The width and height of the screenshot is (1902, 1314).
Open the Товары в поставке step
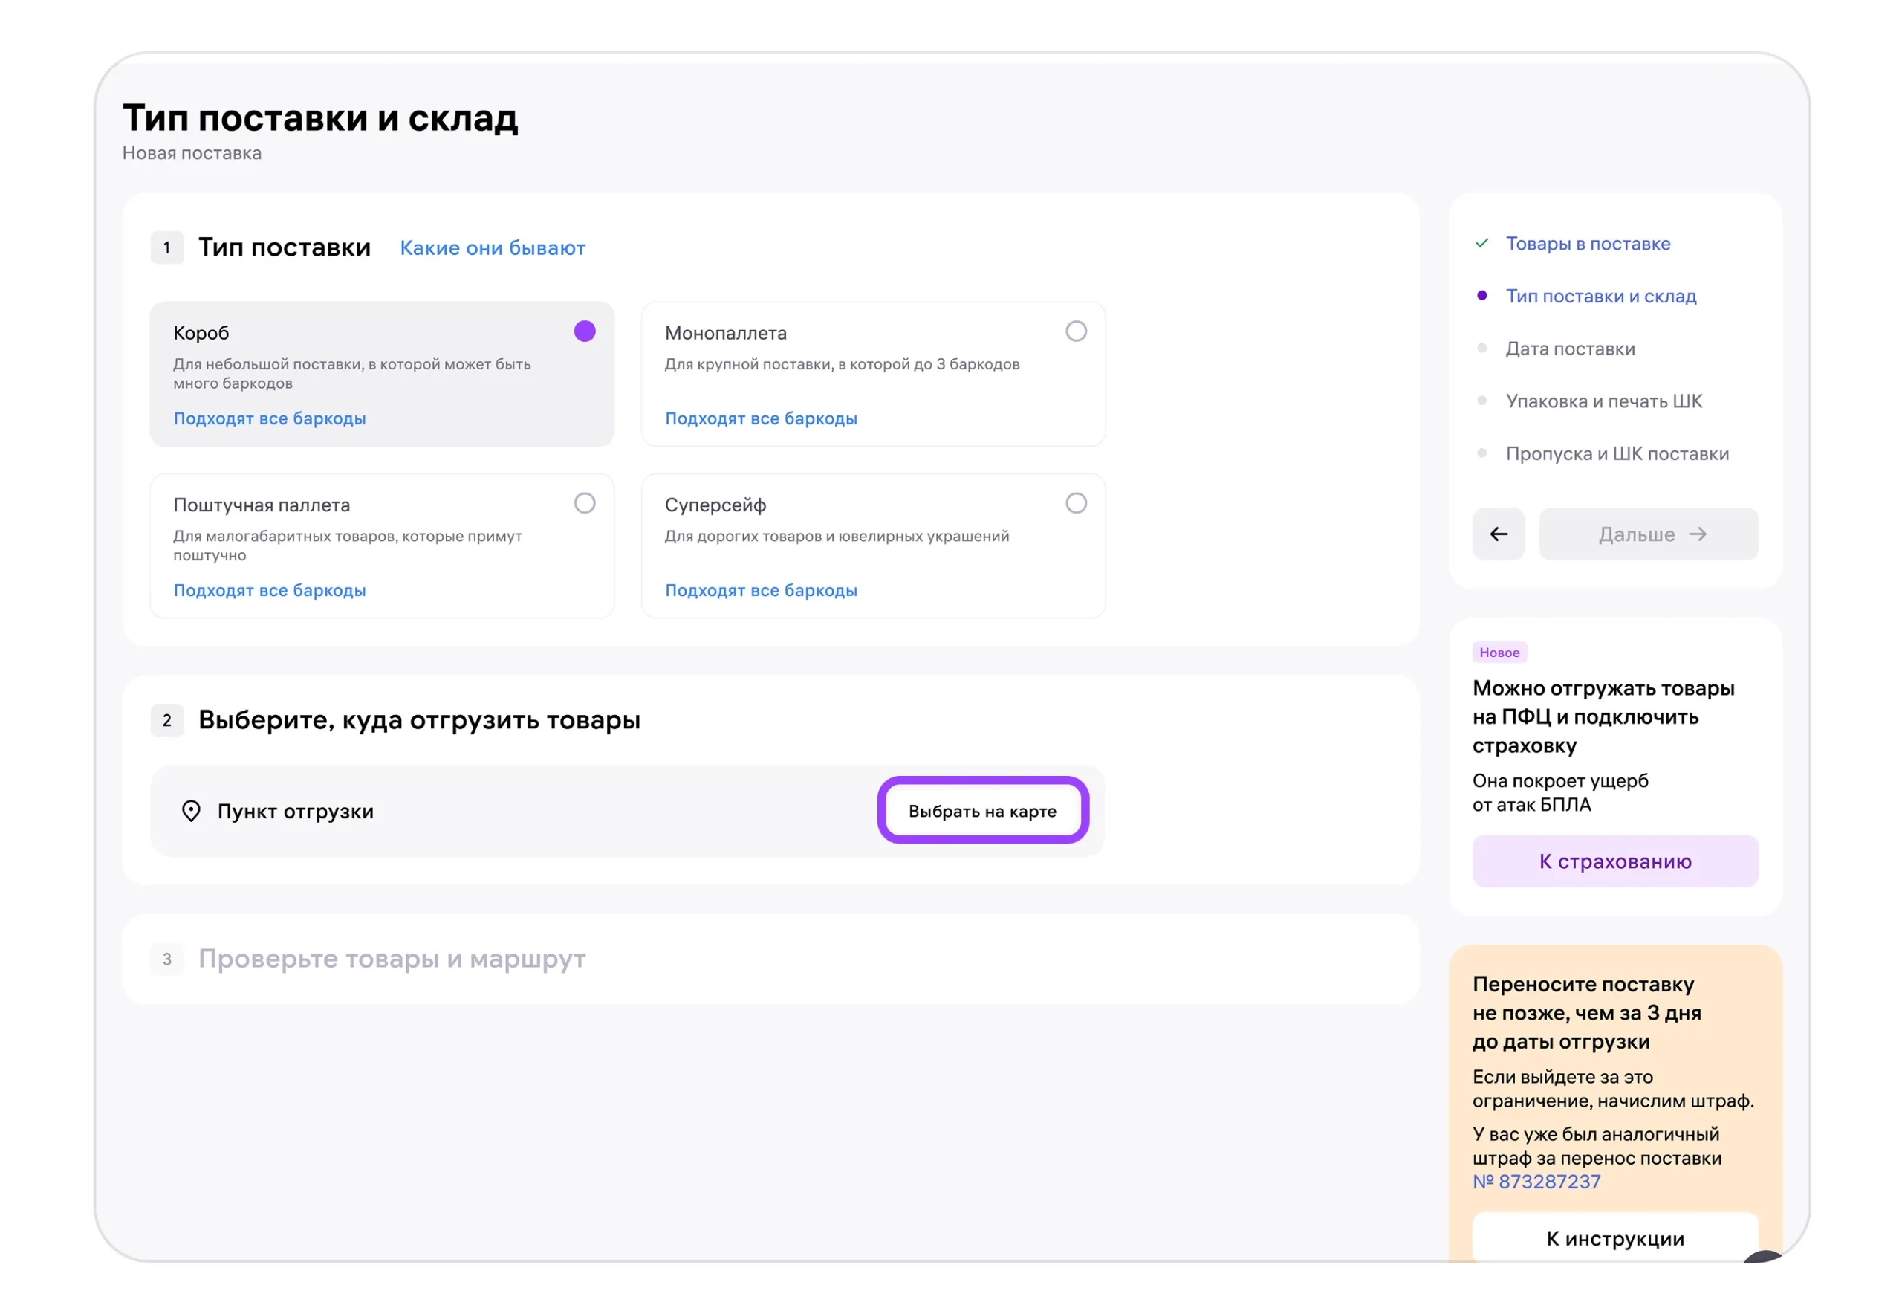1588,244
